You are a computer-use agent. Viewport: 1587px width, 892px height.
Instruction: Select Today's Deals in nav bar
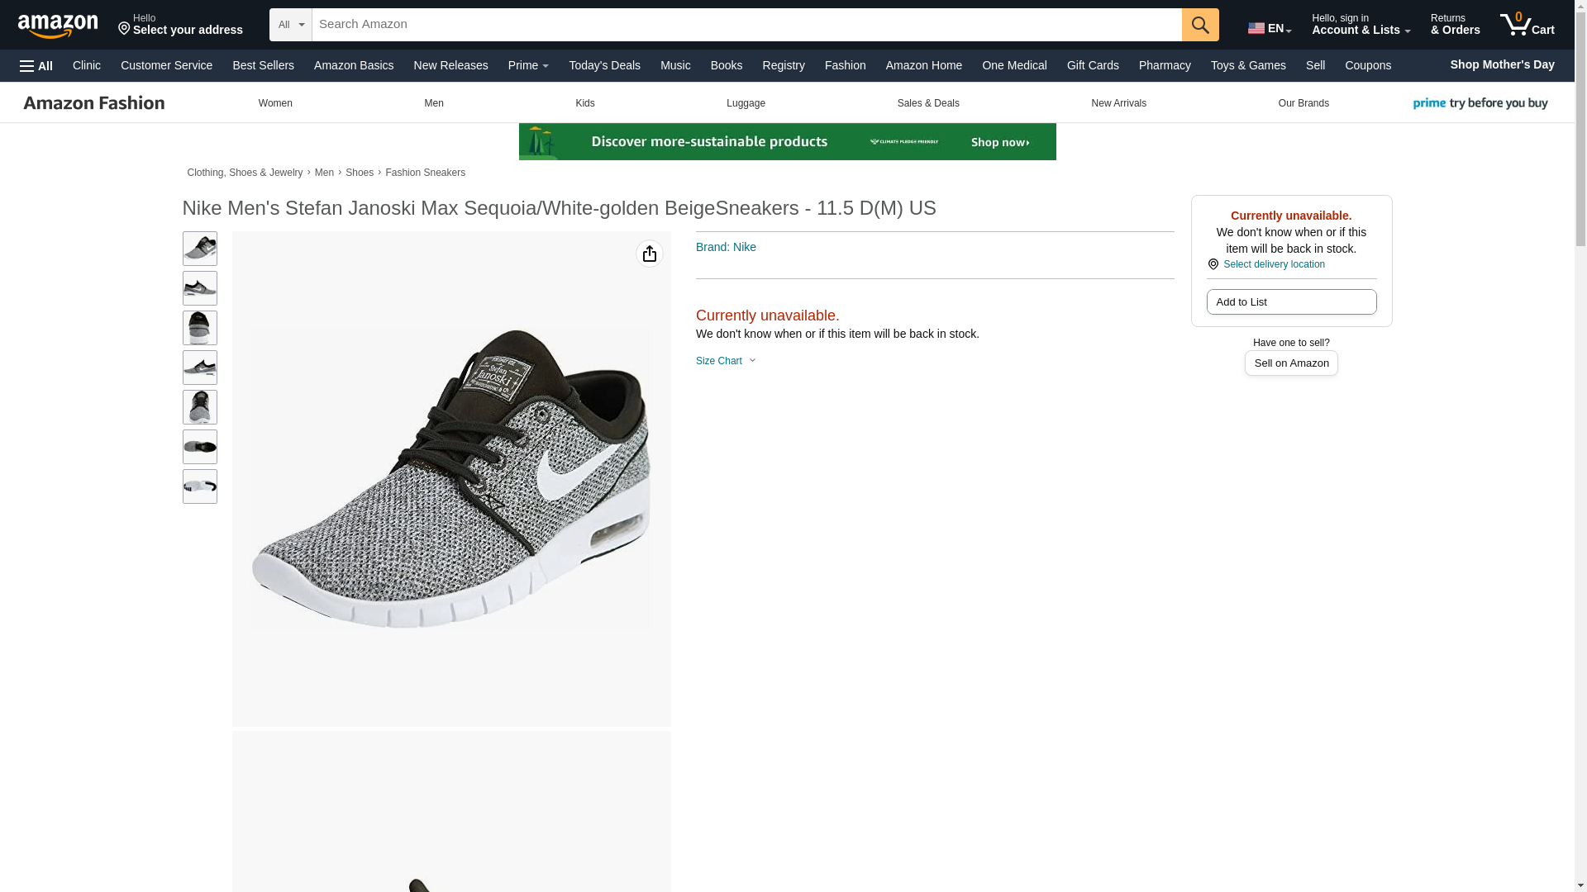click(x=604, y=65)
